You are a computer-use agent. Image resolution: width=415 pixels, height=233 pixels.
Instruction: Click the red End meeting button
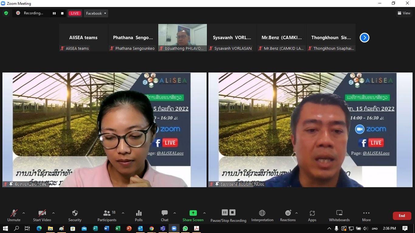click(402, 216)
